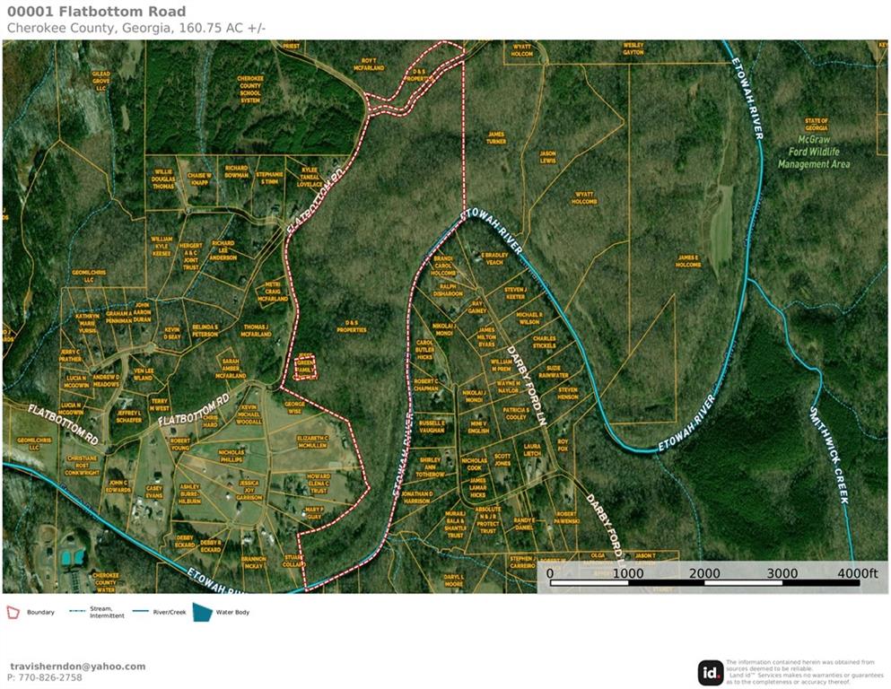Click the Gilead Grove LLC parcel label
This screenshot has height=689, width=891.
100,83
